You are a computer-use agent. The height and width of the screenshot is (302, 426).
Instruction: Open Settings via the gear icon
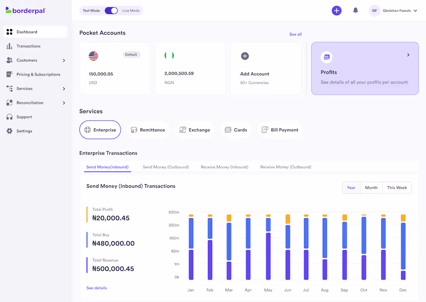[9, 131]
